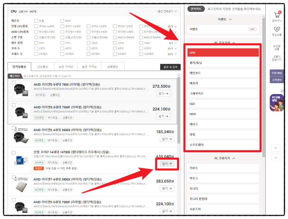The height and width of the screenshot is (219, 288).
Task: Click the 이벤트 row in sidebar
Action: (223, 29)
